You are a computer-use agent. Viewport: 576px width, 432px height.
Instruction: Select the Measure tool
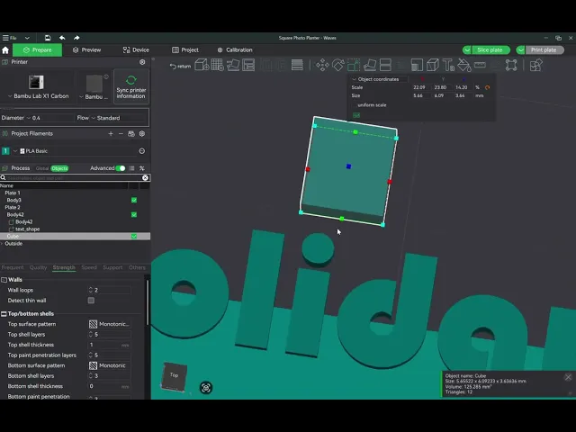tap(480, 65)
